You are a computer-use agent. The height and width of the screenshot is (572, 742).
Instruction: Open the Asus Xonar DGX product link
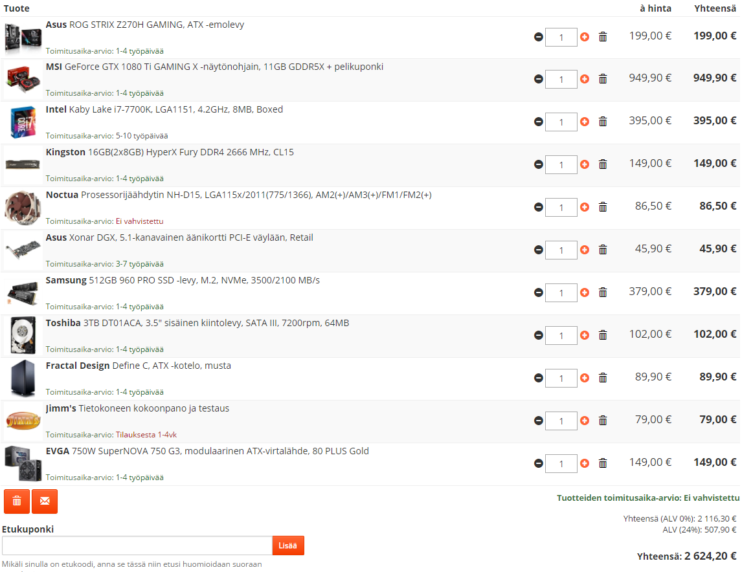[179, 237]
